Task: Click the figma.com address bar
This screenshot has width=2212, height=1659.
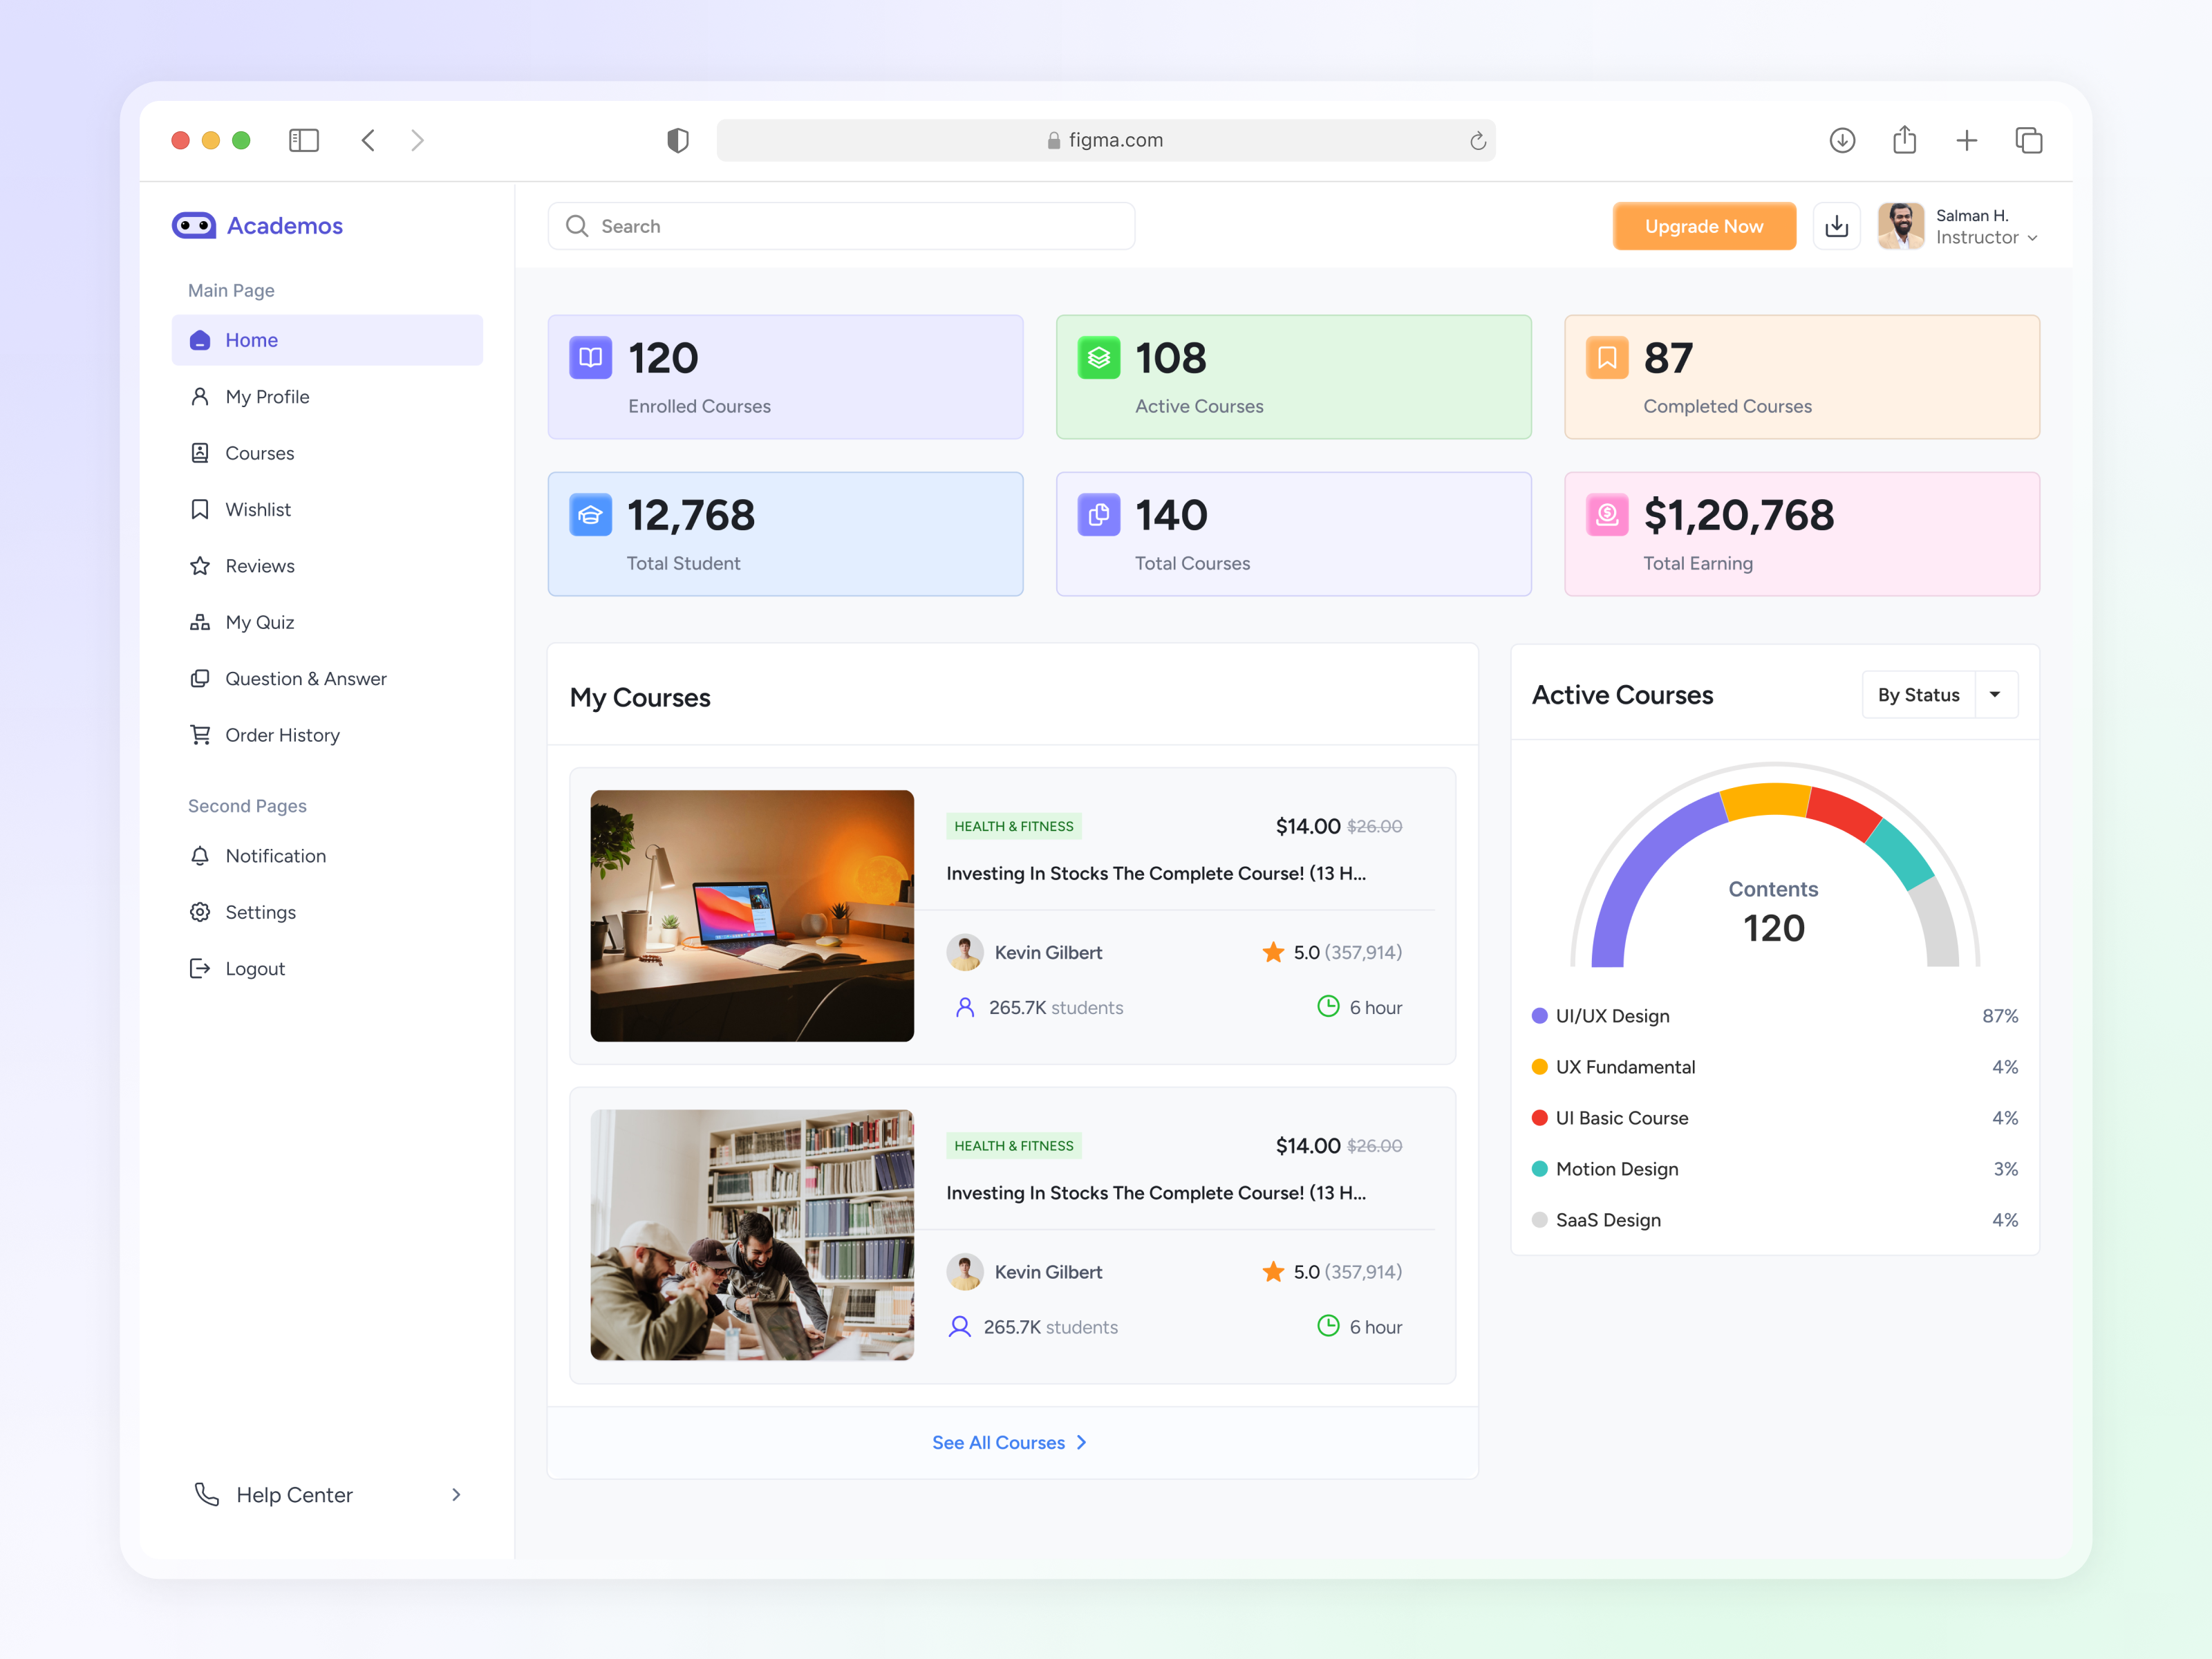Action: pyautogui.click(x=1106, y=140)
